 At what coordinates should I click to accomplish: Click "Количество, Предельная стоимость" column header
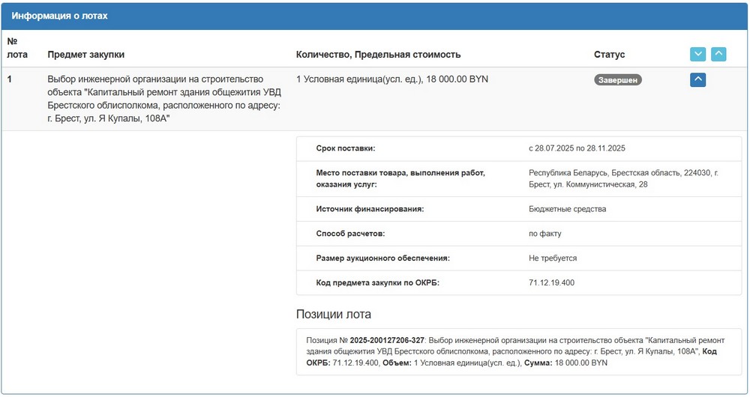(x=378, y=55)
